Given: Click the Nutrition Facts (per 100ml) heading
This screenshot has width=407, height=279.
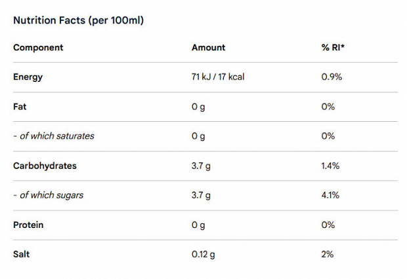Looking at the screenshot, I should click(78, 20).
